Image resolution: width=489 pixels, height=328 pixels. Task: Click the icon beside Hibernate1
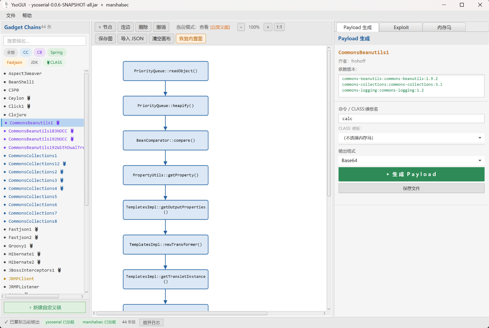pos(39,254)
